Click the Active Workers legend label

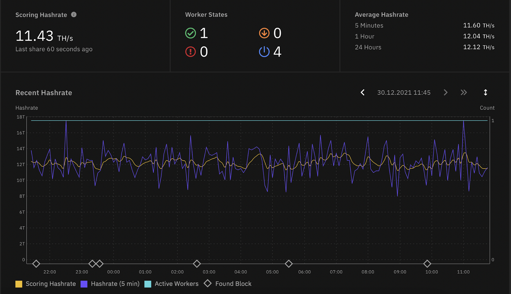(x=177, y=284)
